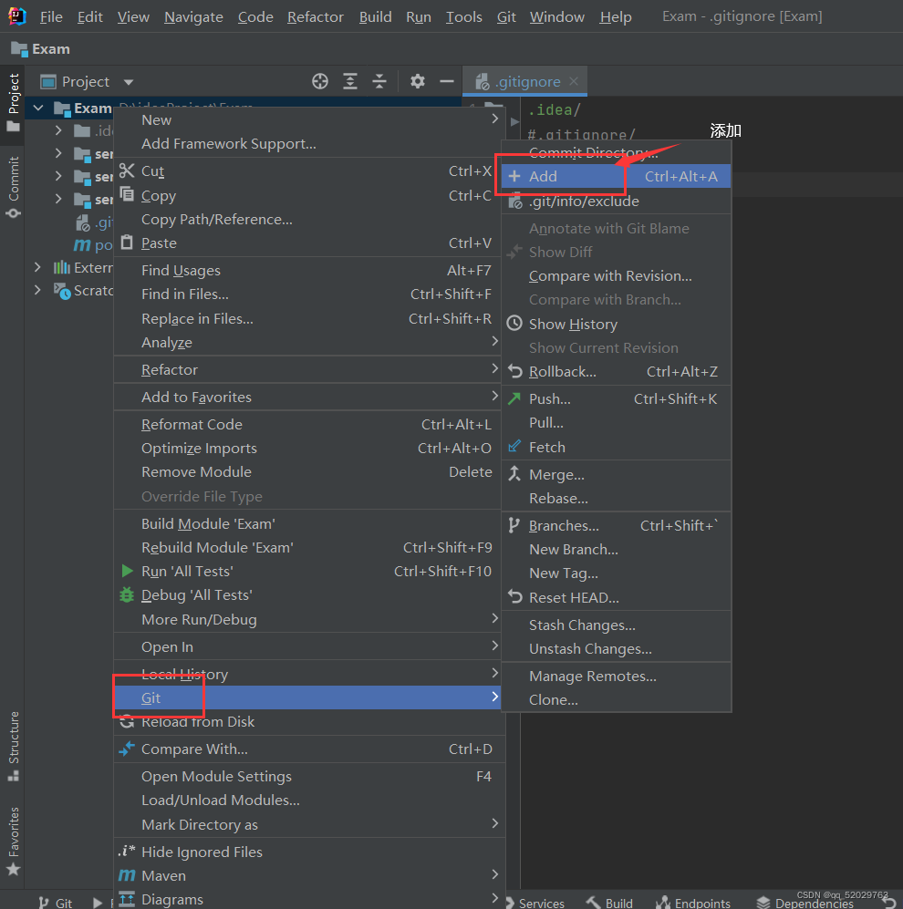Click the Expand All icon in Project panel

pos(349,81)
